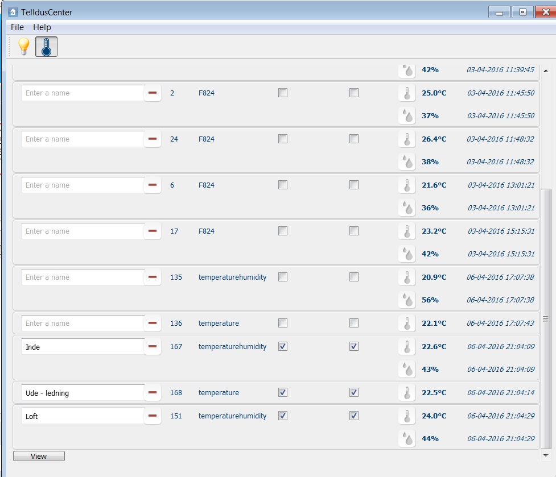
Task: Click the View button
Action: click(39, 456)
